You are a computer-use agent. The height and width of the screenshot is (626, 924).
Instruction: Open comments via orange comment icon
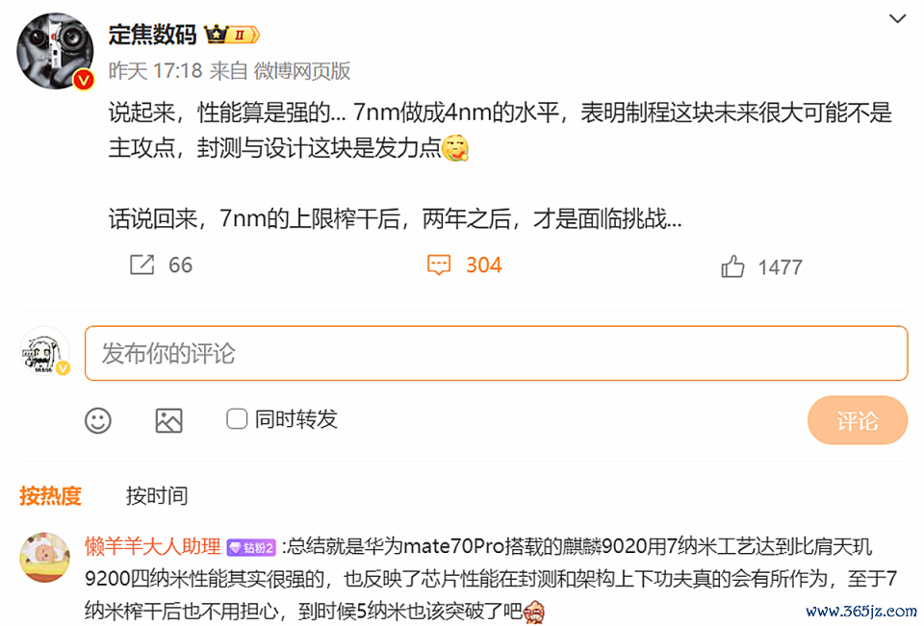(439, 265)
